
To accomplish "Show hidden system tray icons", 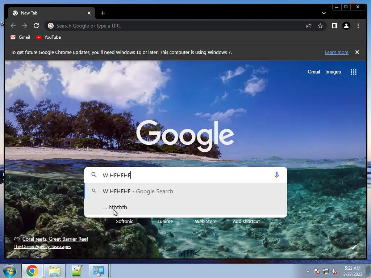I will 308,271.
